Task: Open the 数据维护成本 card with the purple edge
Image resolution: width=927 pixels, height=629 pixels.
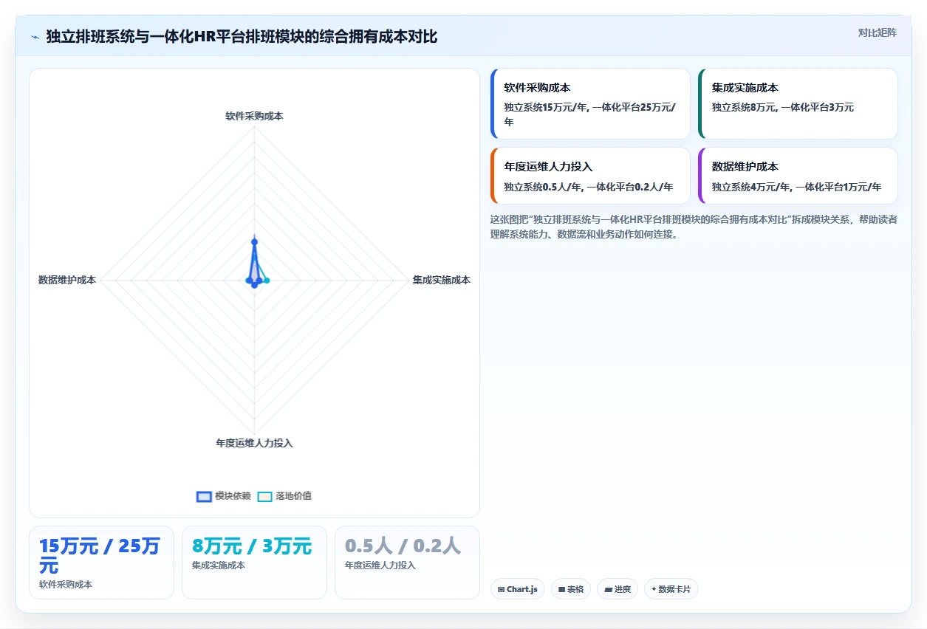Action: 798,176
